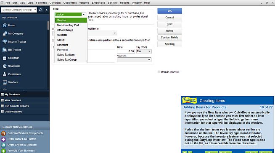Click the Professor Teaches logo
The image size is (275, 153).
[x=189, y=100]
